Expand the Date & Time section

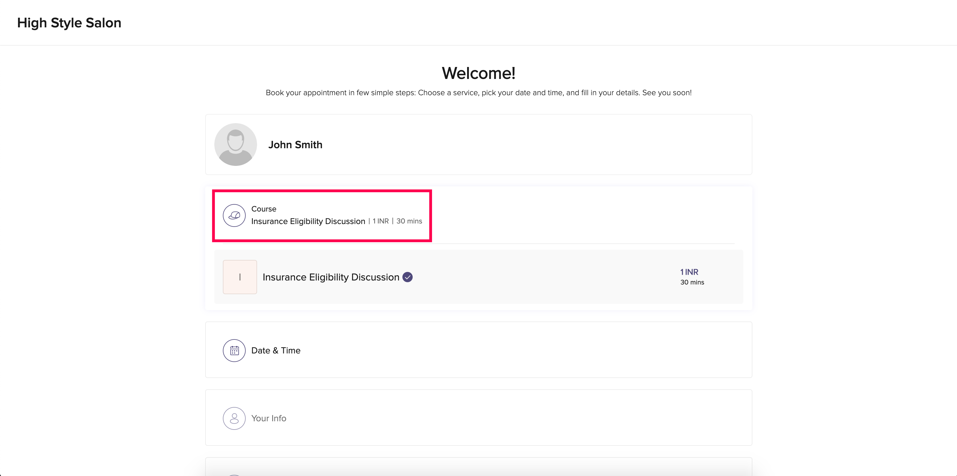click(x=276, y=350)
